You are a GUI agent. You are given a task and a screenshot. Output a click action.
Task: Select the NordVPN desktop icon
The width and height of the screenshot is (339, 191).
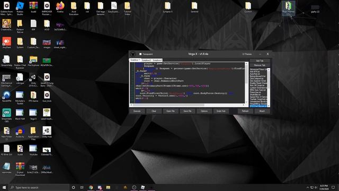[x=6, y=97]
